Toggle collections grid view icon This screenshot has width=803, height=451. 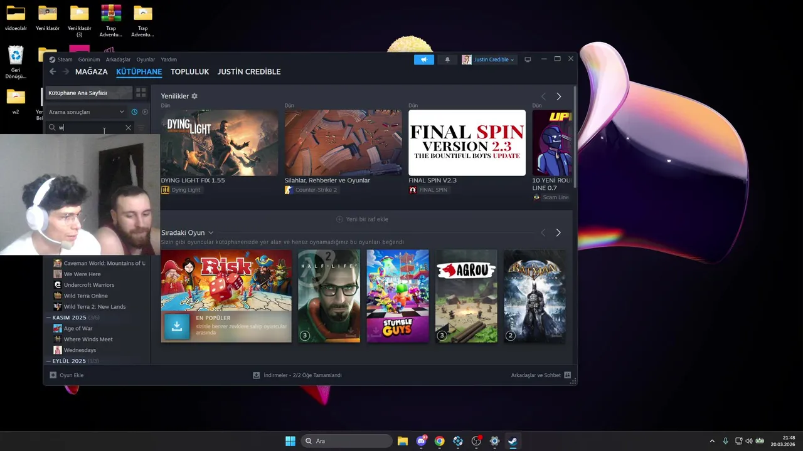coord(141,93)
